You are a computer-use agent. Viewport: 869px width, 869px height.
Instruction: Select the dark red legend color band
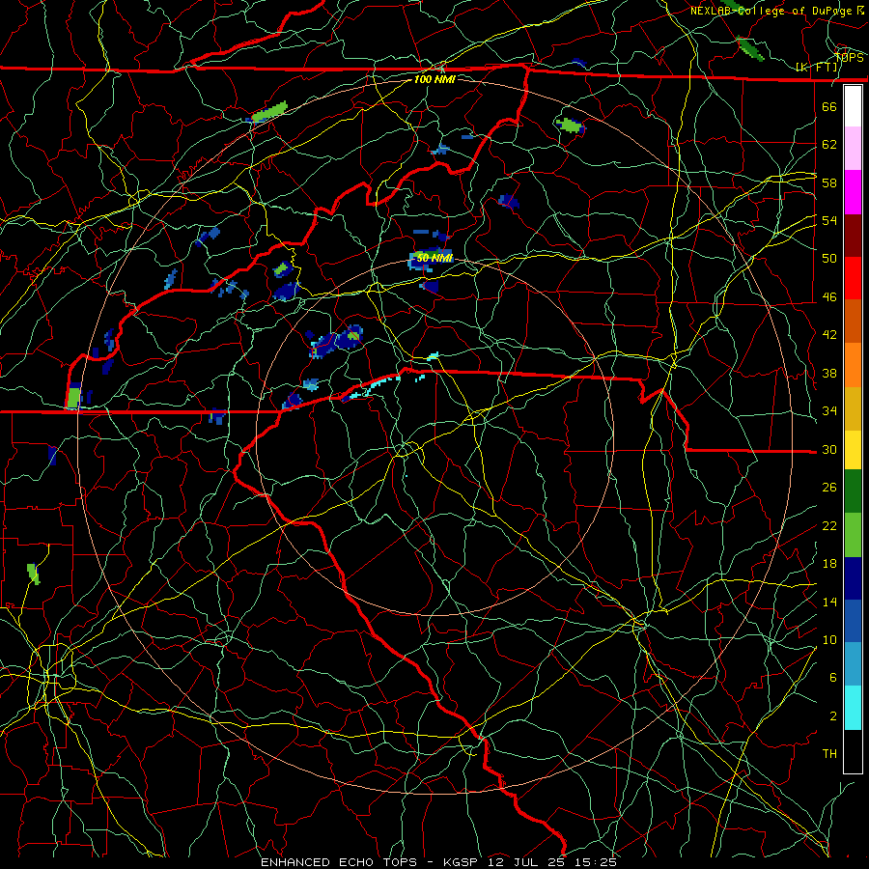[853, 235]
